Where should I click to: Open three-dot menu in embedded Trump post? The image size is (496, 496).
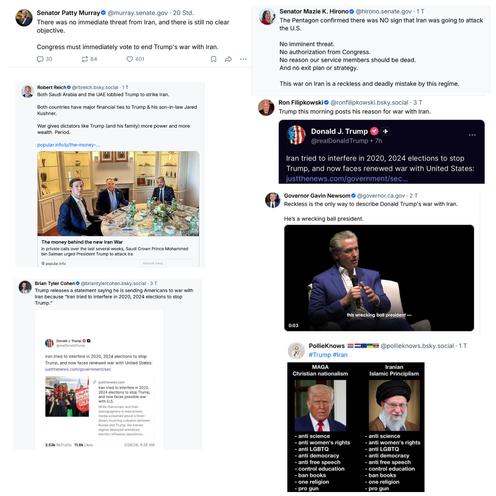point(472,135)
